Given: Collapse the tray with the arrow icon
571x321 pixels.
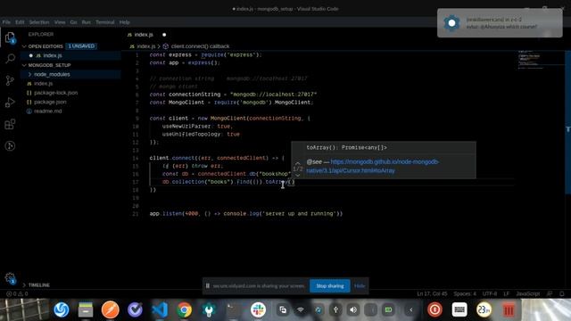Looking at the screenshot, I should pyautogui.click(x=411, y=309).
